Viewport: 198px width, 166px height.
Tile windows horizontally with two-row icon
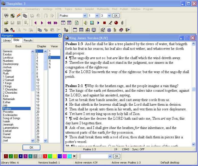pos(81,30)
